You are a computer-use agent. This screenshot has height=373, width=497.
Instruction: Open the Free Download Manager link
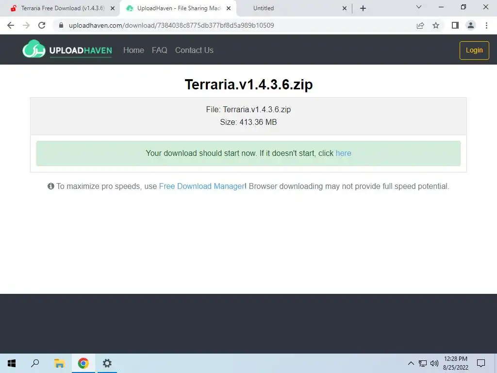click(x=201, y=186)
